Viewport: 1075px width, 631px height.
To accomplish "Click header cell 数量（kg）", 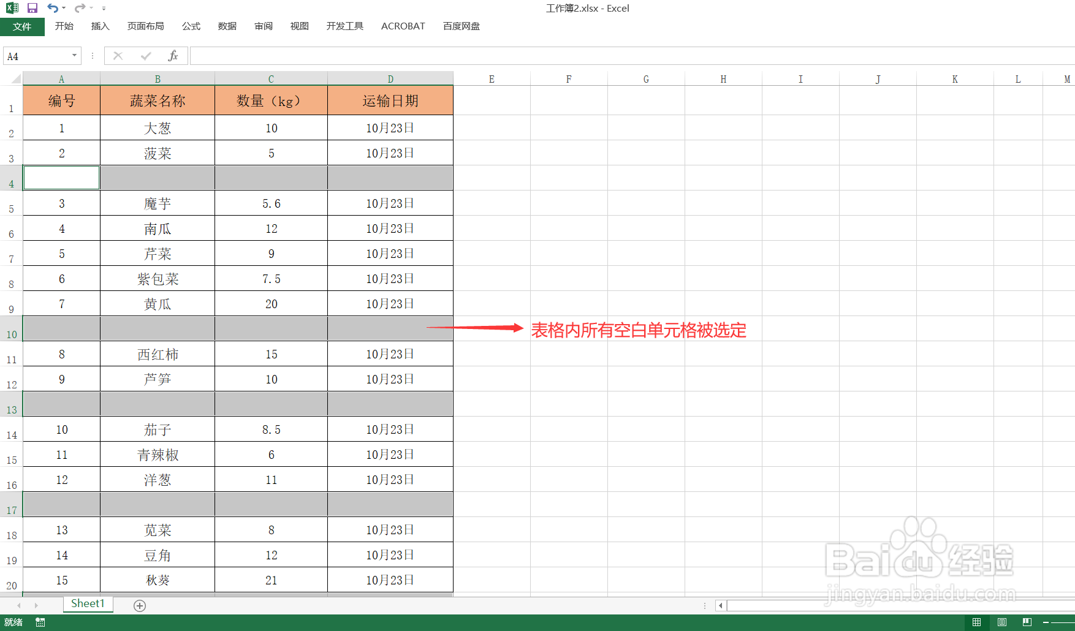I will coord(271,100).
